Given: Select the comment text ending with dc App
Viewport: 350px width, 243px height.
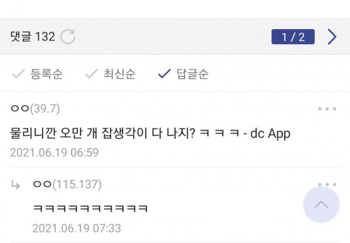Looking at the screenshot, I should tap(150, 133).
